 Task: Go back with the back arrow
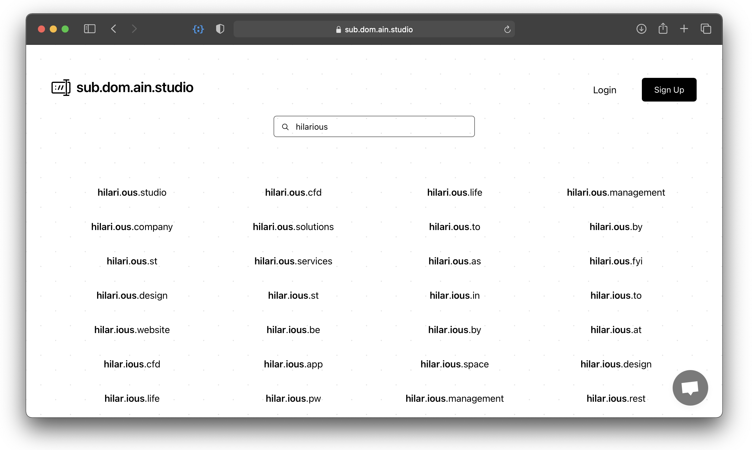[114, 29]
